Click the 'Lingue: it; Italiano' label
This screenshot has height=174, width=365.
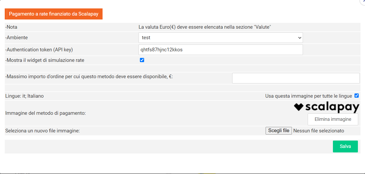point(24,96)
